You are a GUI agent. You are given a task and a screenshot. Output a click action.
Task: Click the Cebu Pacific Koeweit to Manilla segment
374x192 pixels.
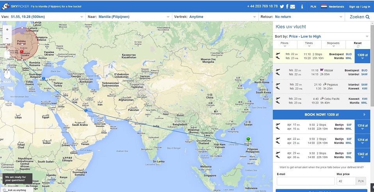(x=321, y=100)
